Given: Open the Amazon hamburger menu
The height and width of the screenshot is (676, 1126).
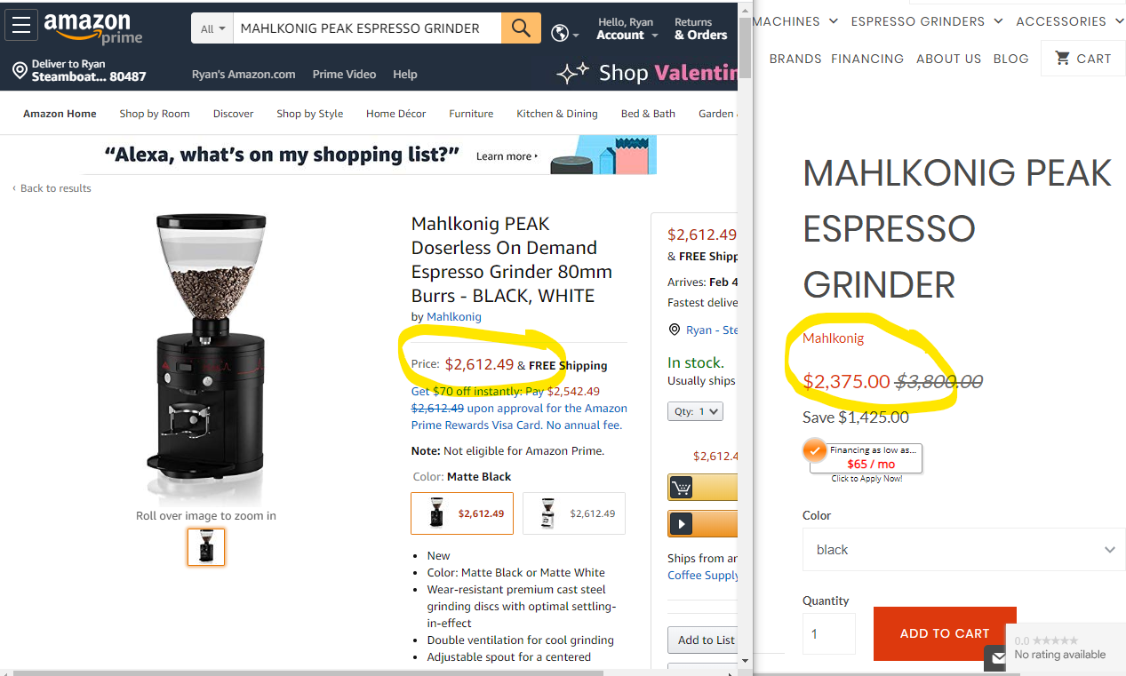Looking at the screenshot, I should (x=21, y=26).
